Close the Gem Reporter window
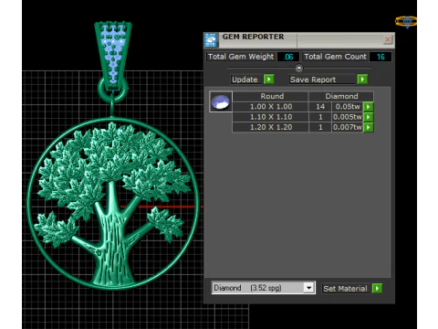The image size is (438, 329). tap(388, 39)
